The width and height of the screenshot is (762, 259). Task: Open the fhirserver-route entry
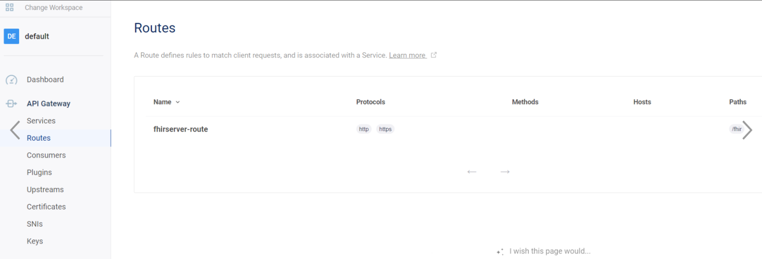point(180,129)
